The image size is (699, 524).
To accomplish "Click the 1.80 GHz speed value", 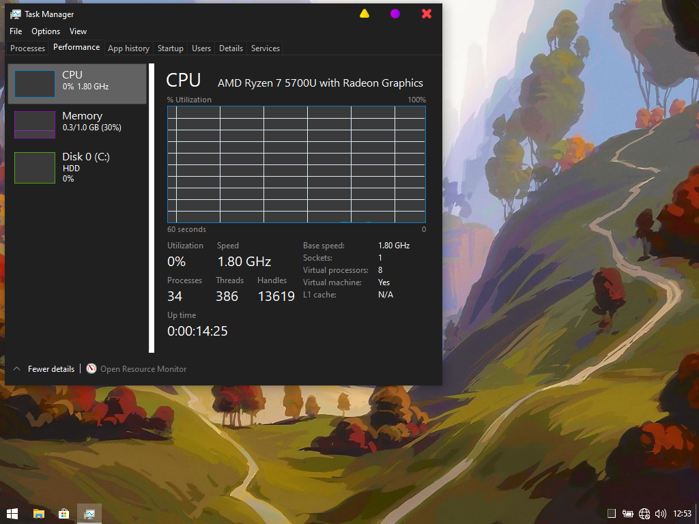I will [x=244, y=261].
